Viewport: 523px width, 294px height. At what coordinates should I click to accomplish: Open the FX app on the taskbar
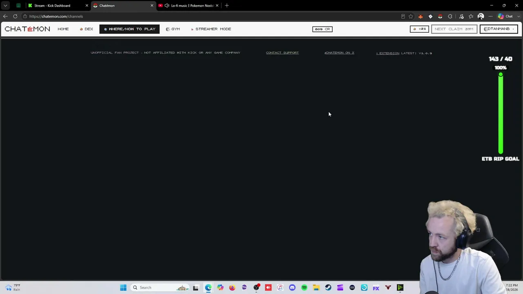[376, 287]
